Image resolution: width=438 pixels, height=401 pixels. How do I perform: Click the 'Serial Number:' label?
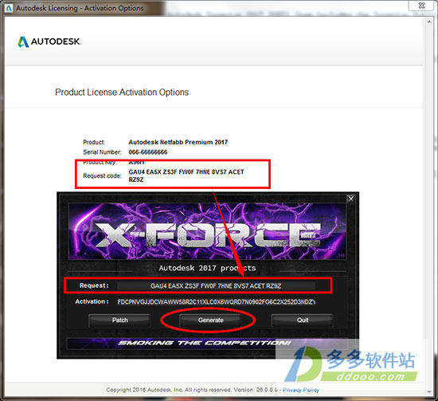click(102, 152)
